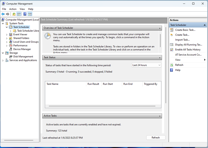Image resolution: width=208 pixels, height=148 pixels.
Task: Click the Enable All Tasks History icon
Action: (172, 50)
